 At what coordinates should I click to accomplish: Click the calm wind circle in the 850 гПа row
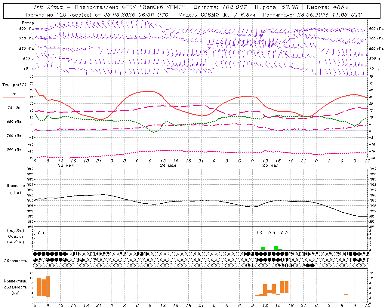tap(99, 48)
